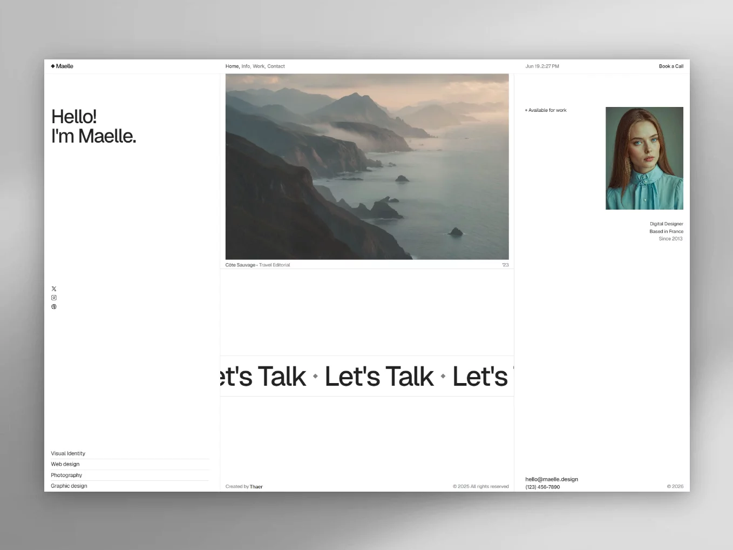Open the Work nav item

(259, 66)
